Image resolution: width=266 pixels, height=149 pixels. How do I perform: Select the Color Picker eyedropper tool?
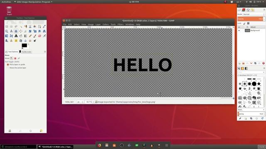click(x=44, y=26)
